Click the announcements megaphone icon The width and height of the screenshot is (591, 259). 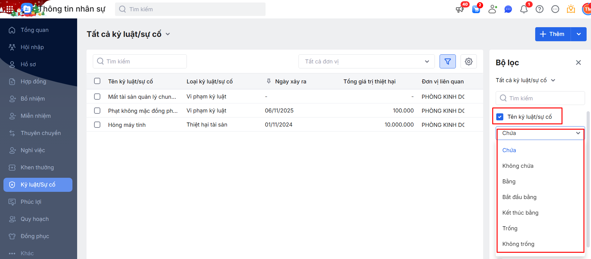click(x=460, y=9)
